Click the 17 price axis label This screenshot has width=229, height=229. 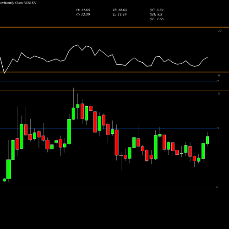218,81
